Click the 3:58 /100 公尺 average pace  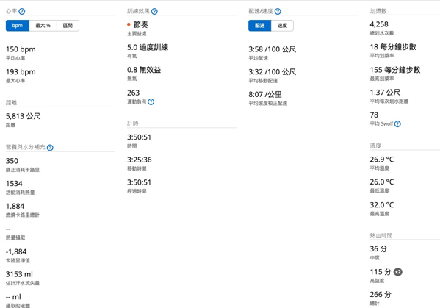point(273,49)
